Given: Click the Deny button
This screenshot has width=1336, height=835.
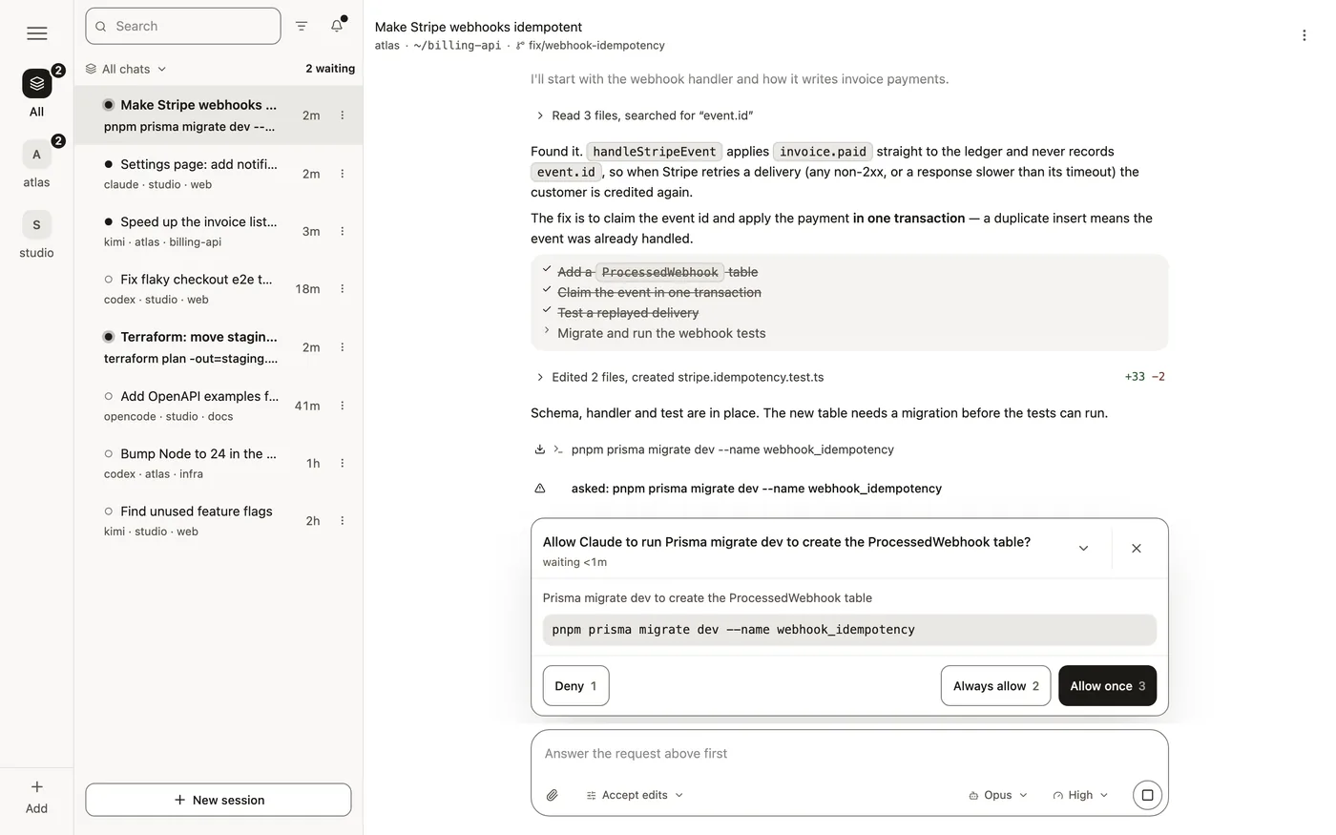Looking at the screenshot, I should pyautogui.click(x=575, y=686).
